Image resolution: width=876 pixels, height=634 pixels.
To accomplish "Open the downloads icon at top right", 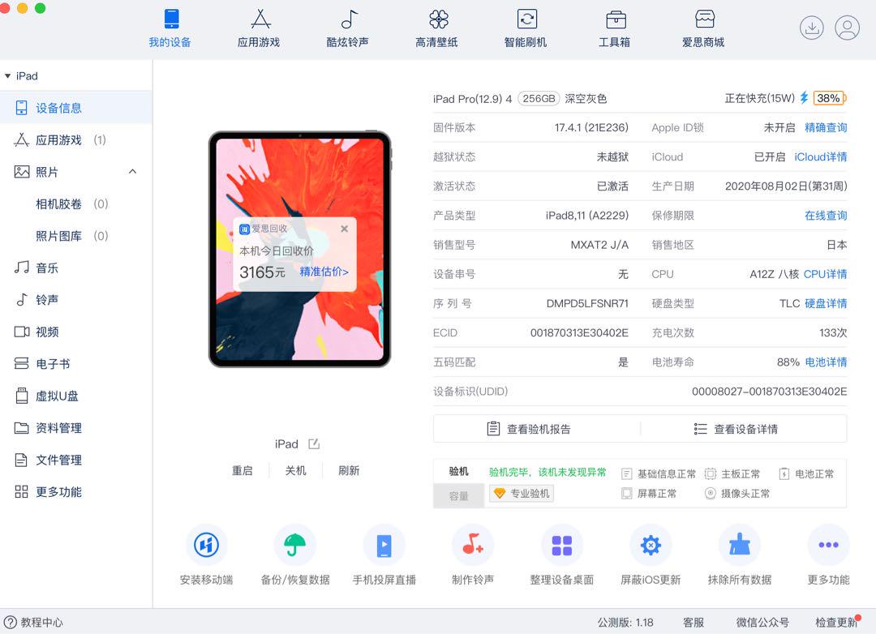I will pos(811,28).
